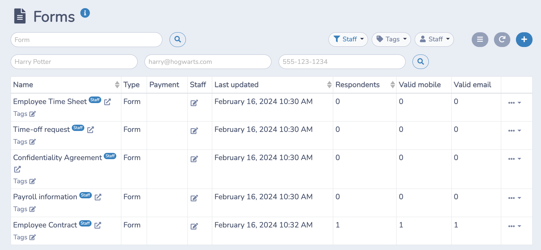Open actions menu for Payroll information
Screen dimensions: 541x250
[x=515, y=198]
